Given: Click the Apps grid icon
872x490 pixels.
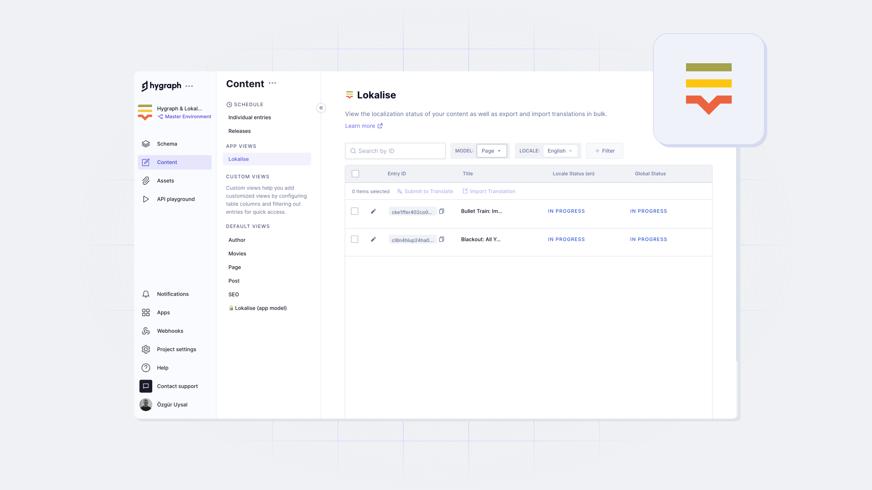Looking at the screenshot, I should pos(146,312).
